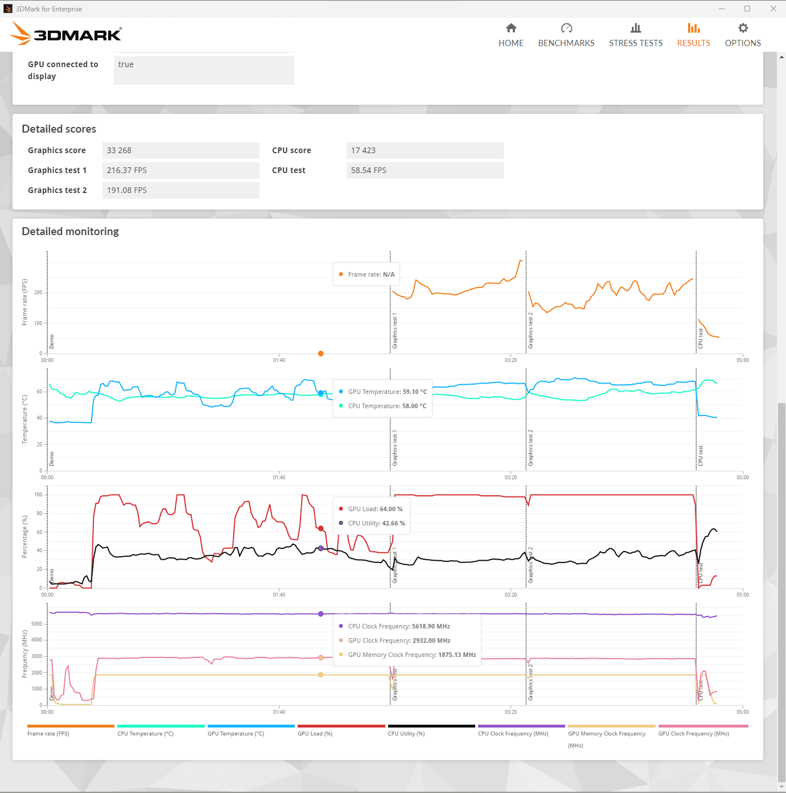Toggle GPU Load (%) legend swatch
The height and width of the screenshot is (793, 786).
pyautogui.click(x=341, y=726)
